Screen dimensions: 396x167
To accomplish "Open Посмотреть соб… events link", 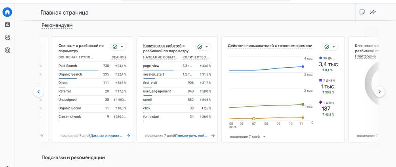I will coord(191,136).
